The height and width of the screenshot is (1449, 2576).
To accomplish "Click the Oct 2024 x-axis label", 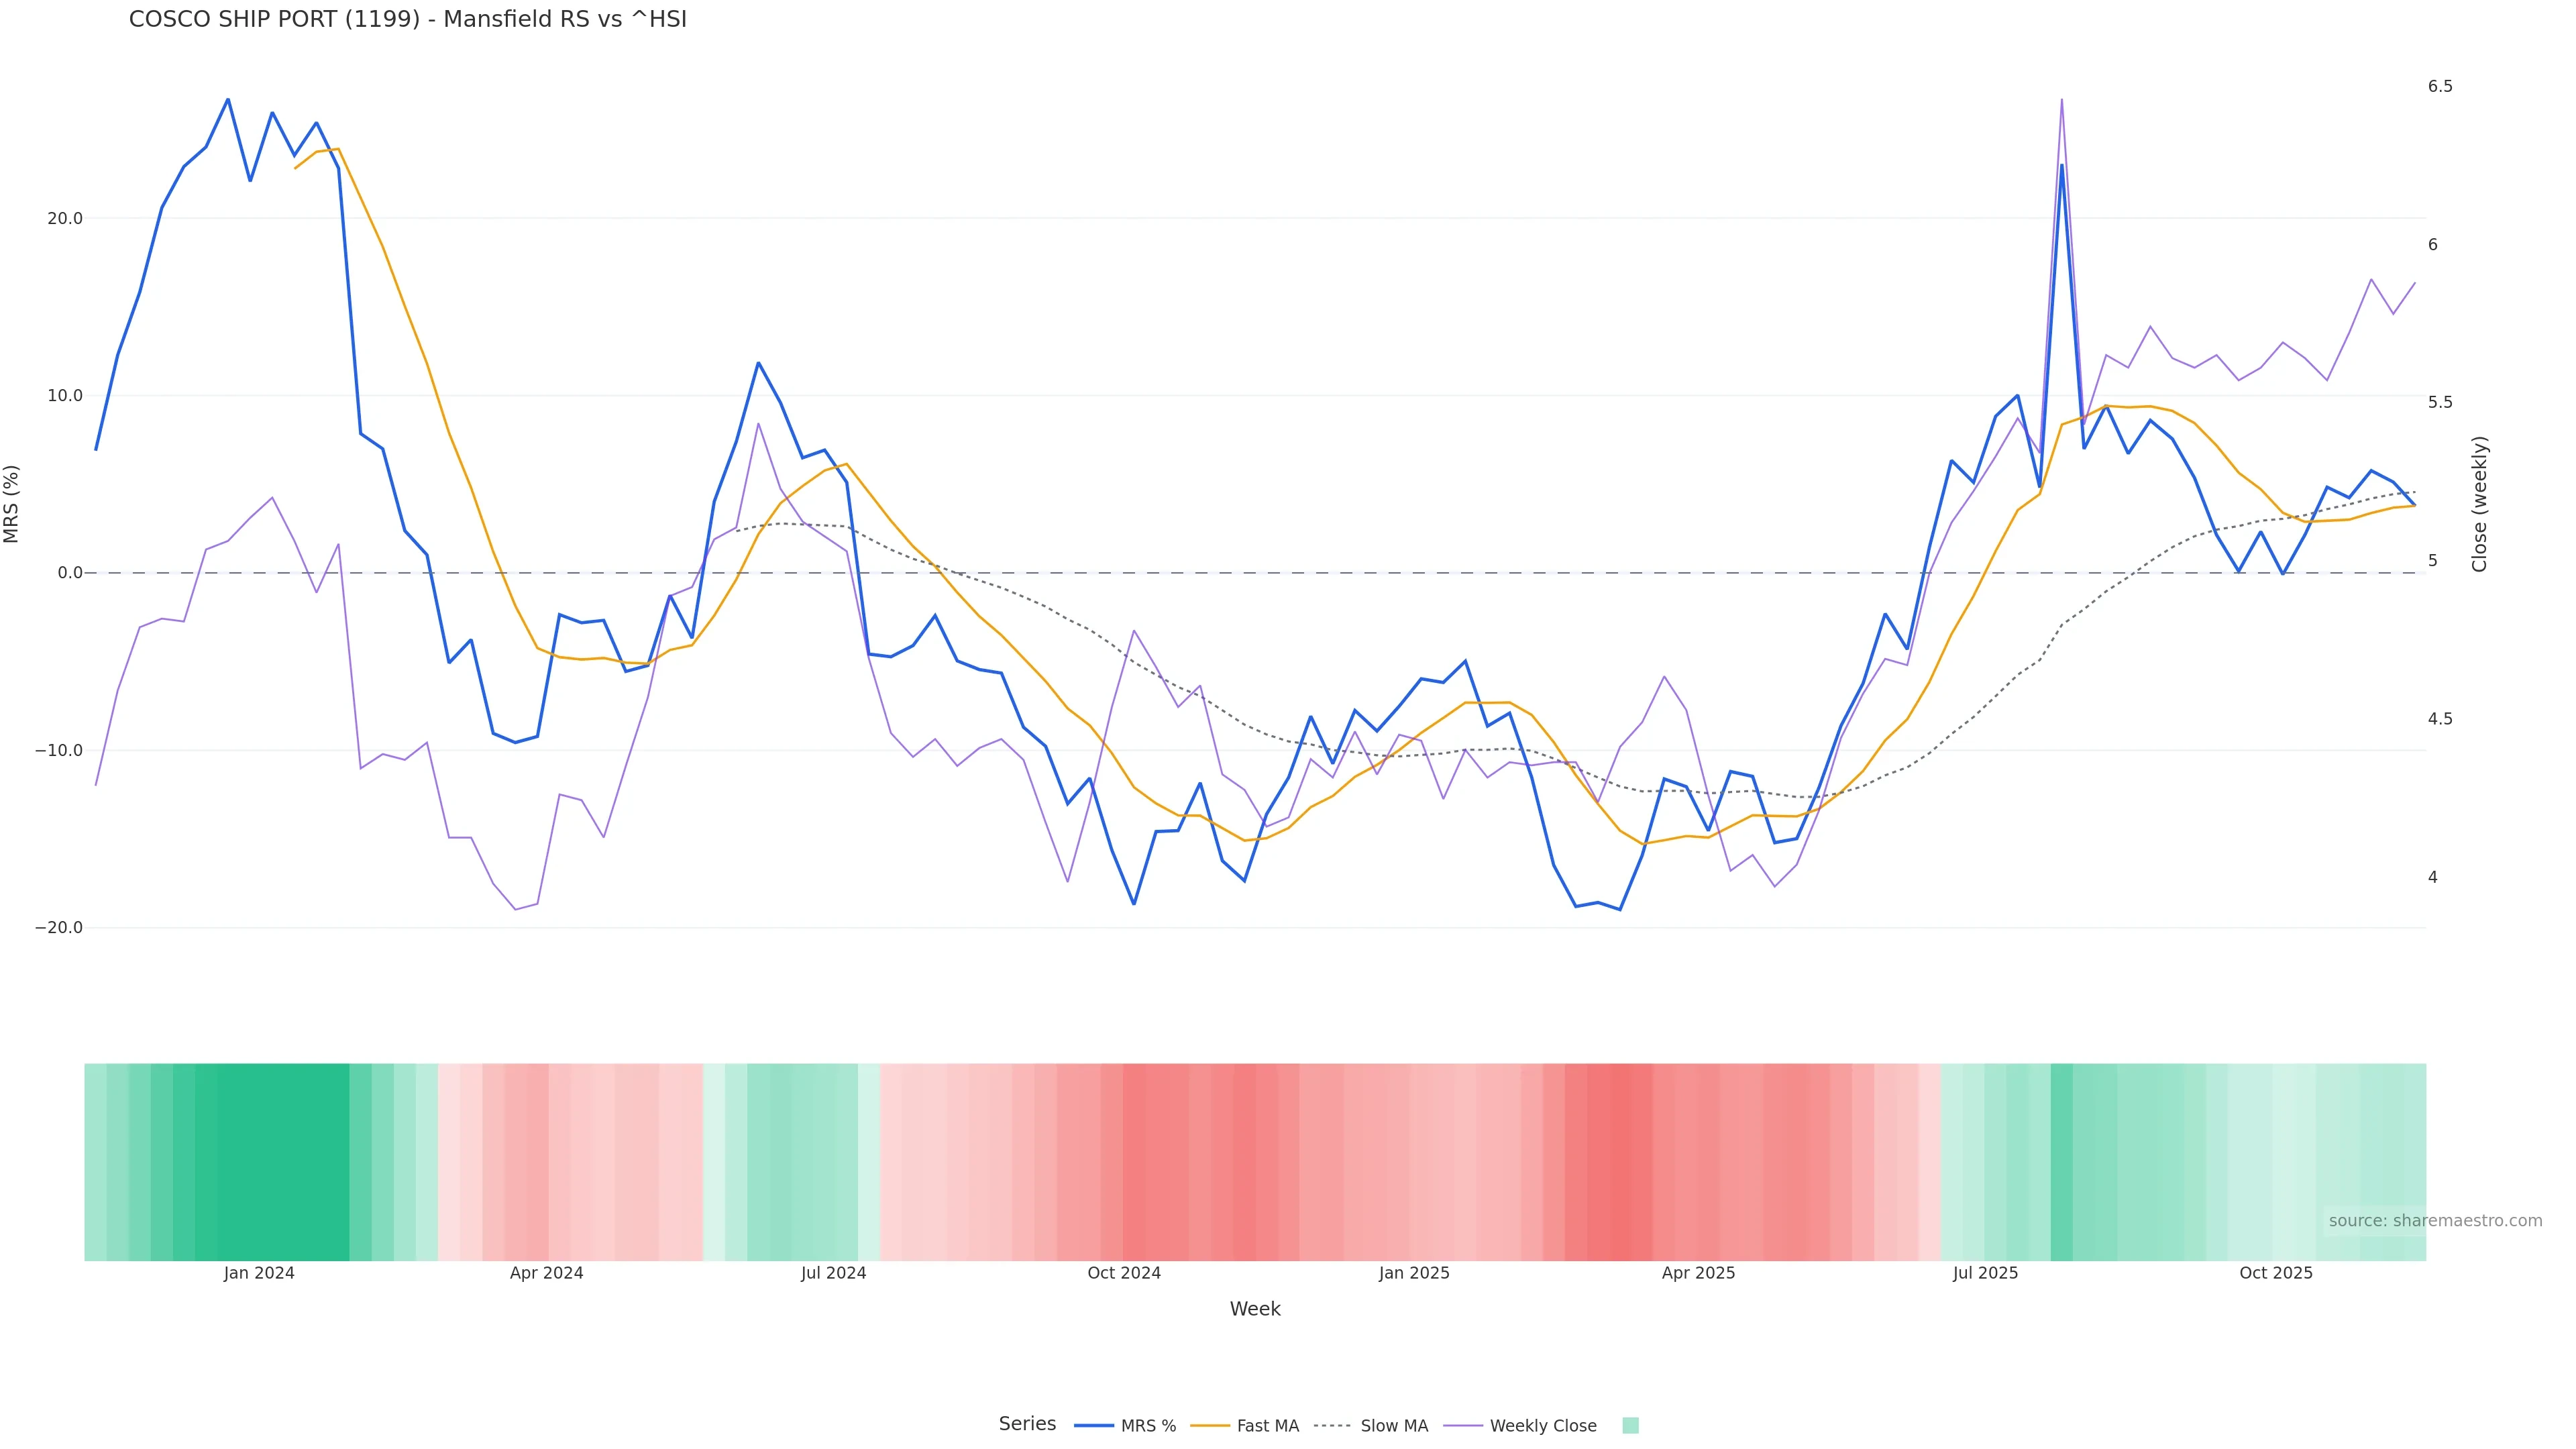I will [x=1124, y=1273].
